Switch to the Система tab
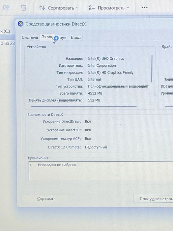 click(x=30, y=37)
